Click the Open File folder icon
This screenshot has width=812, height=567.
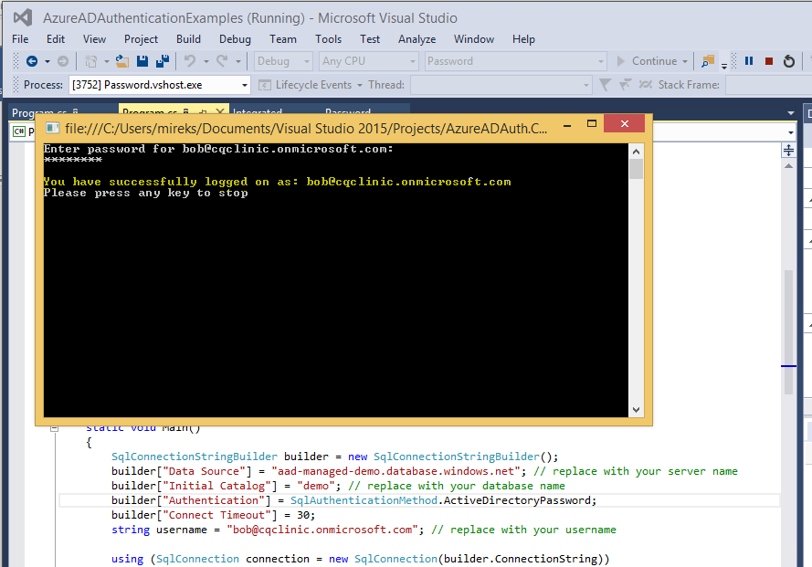[x=123, y=61]
